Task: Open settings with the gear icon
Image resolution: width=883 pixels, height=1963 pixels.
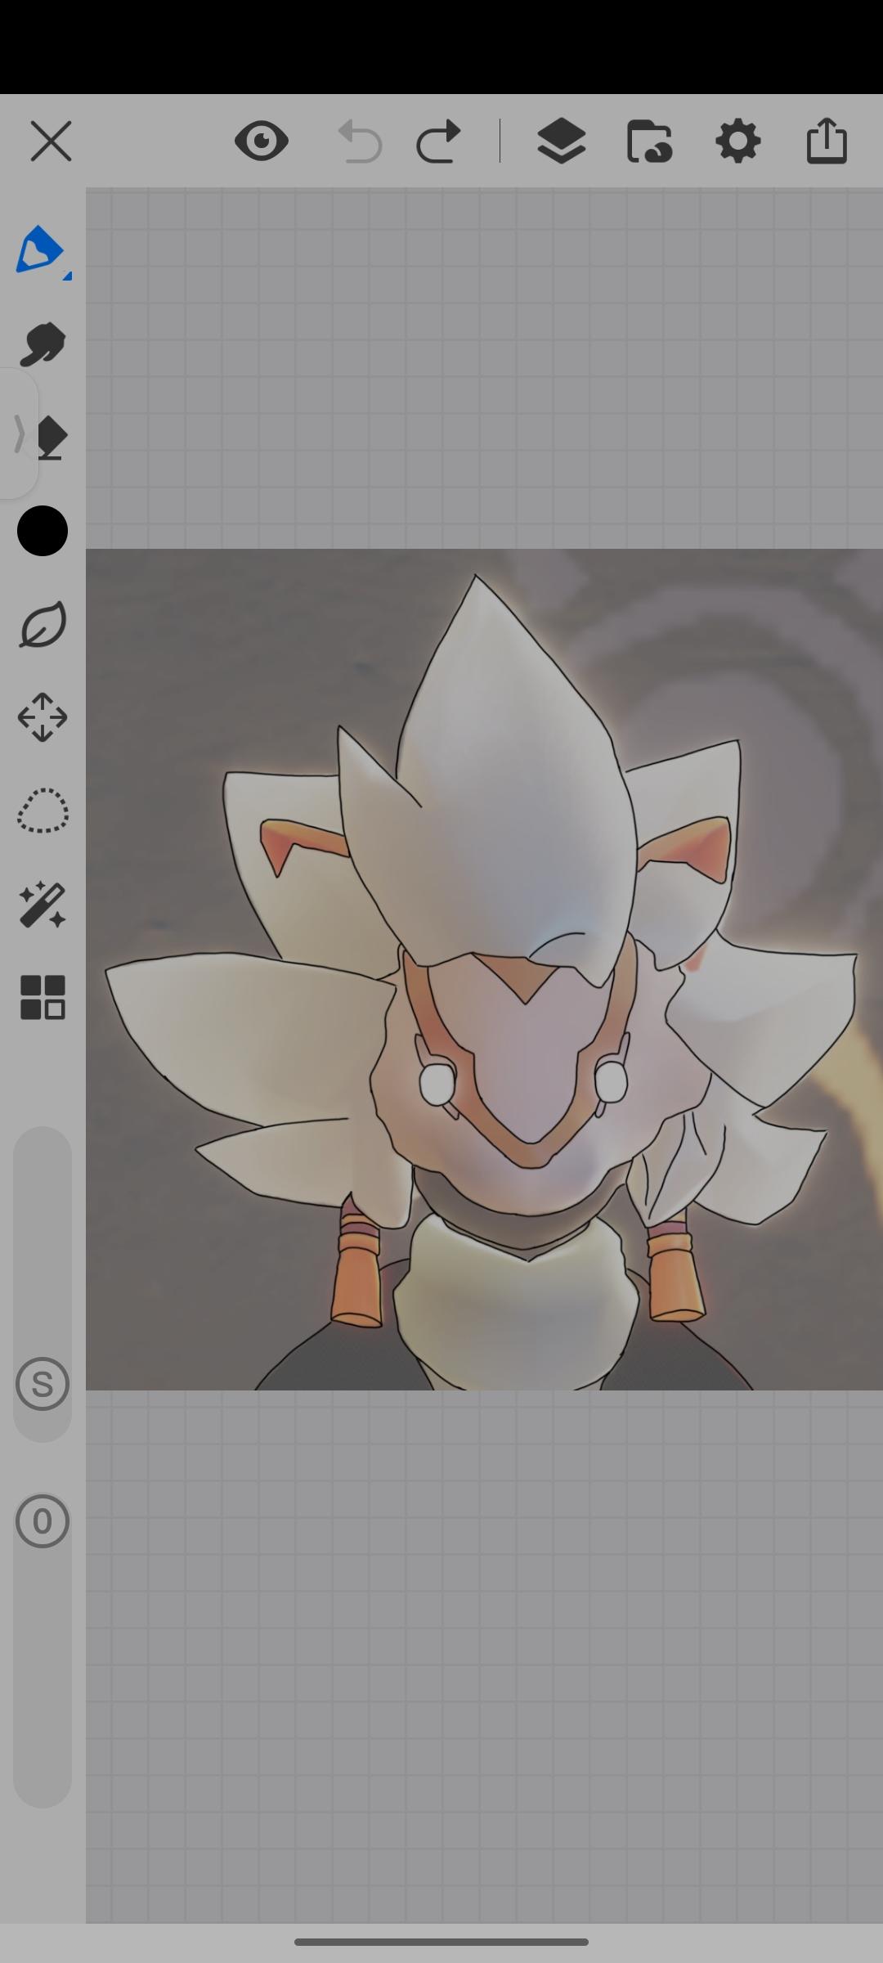Action: pos(738,141)
